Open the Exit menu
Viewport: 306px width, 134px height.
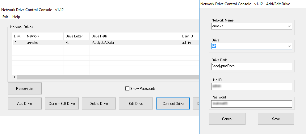pyautogui.click(x=5, y=17)
